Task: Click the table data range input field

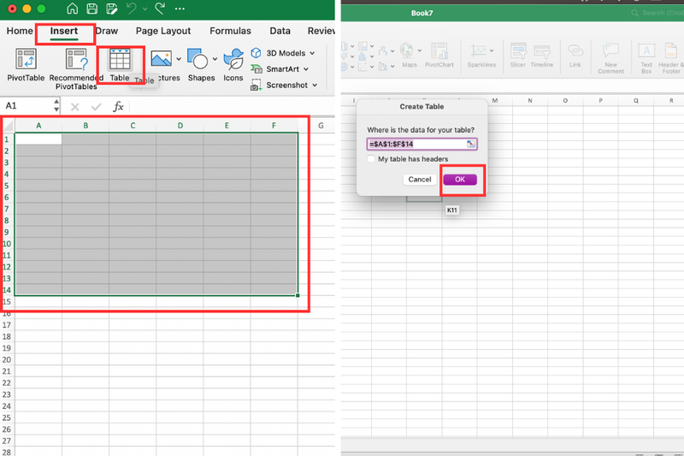Action: pyautogui.click(x=422, y=144)
